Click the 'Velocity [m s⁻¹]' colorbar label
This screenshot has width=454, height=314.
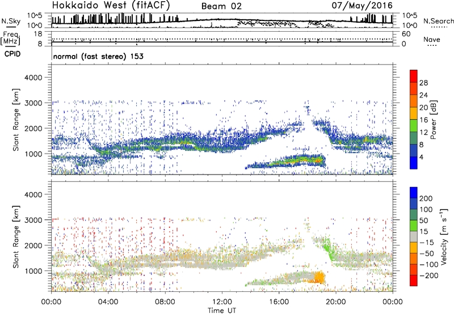point(444,236)
